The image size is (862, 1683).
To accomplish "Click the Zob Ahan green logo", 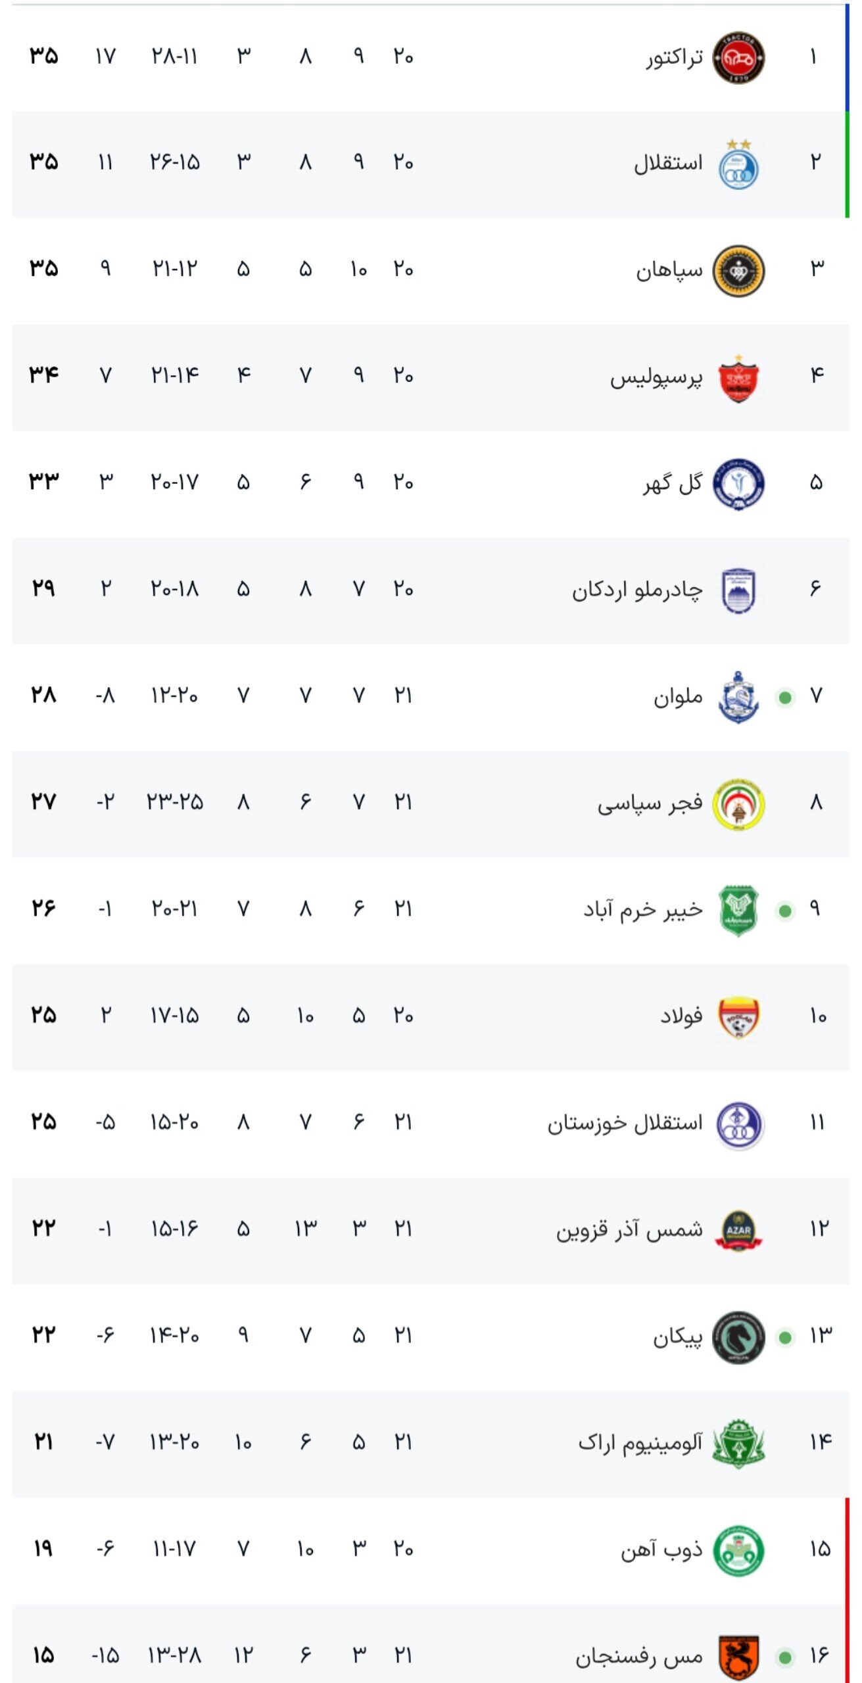I will 738,1551.
